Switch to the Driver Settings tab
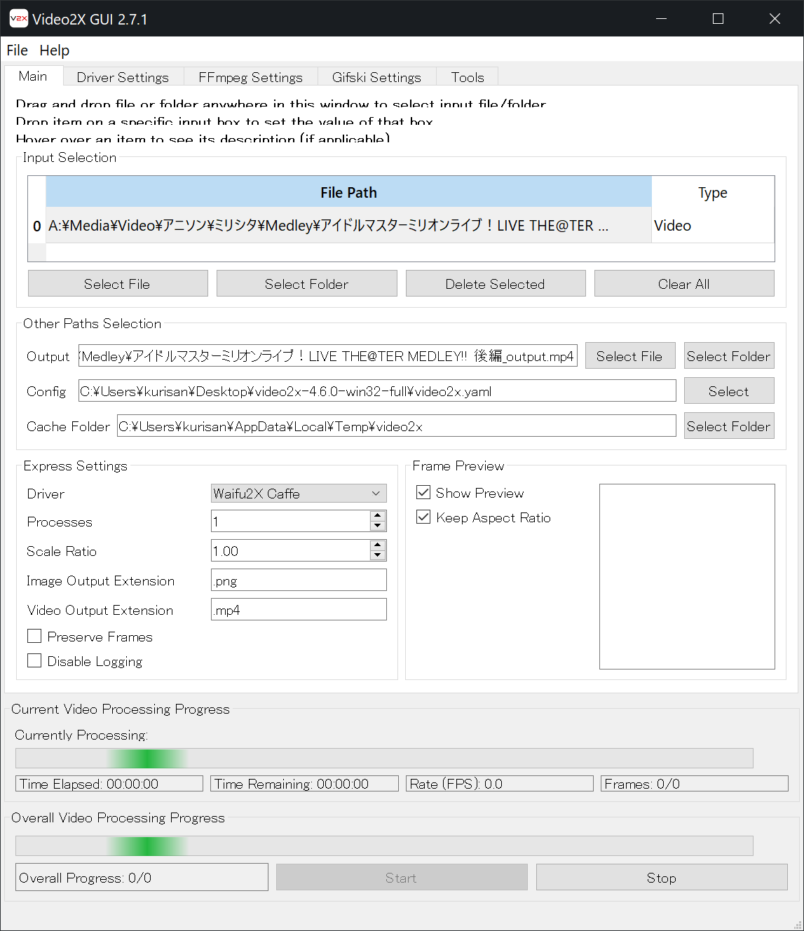Screen dimensions: 804x931 coord(123,77)
